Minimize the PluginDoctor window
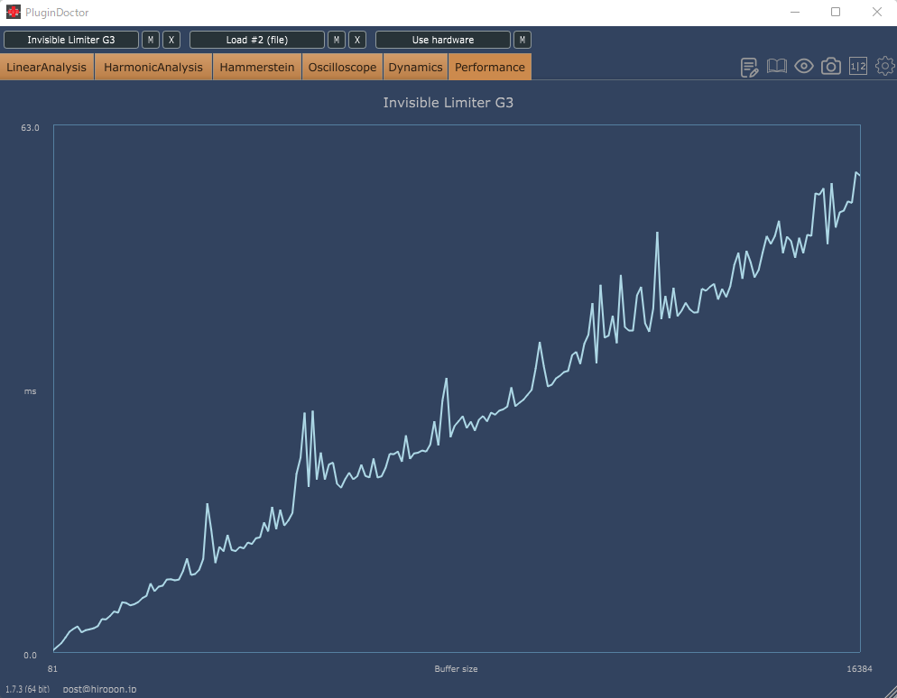Screen dimensions: 897x698 coord(794,12)
